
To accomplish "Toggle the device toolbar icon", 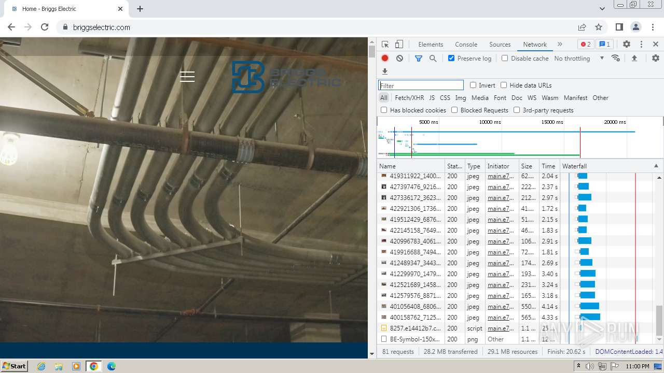I will pyautogui.click(x=399, y=45).
